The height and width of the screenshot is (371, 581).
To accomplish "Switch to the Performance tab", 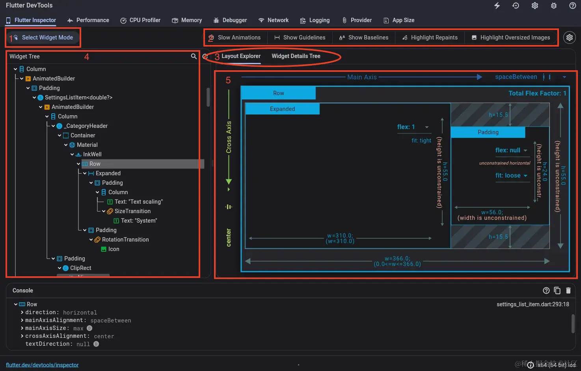I will (x=88, y=20).
